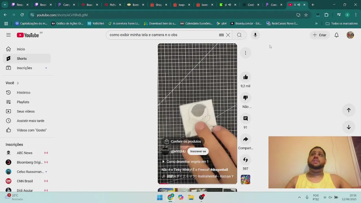The image size is (361, 203).
Task: Switch to the Busc tab
Action: click(x=90, y=5)
